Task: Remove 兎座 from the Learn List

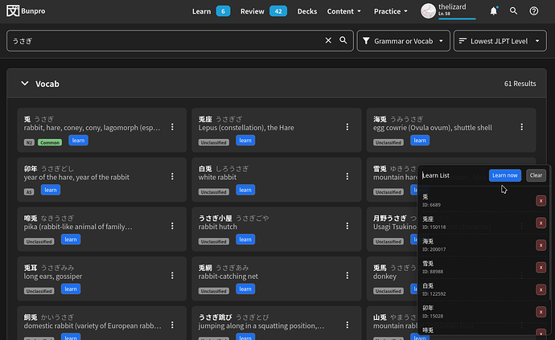Action: click(541, 223)
